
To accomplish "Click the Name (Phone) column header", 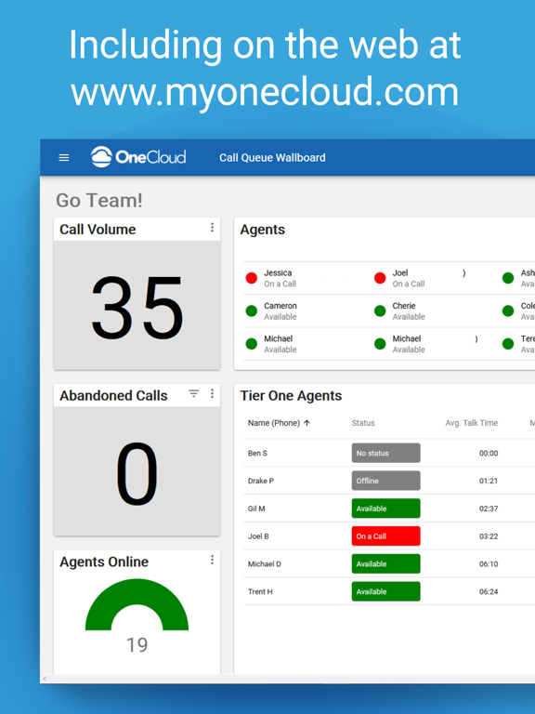I will 274,423.
